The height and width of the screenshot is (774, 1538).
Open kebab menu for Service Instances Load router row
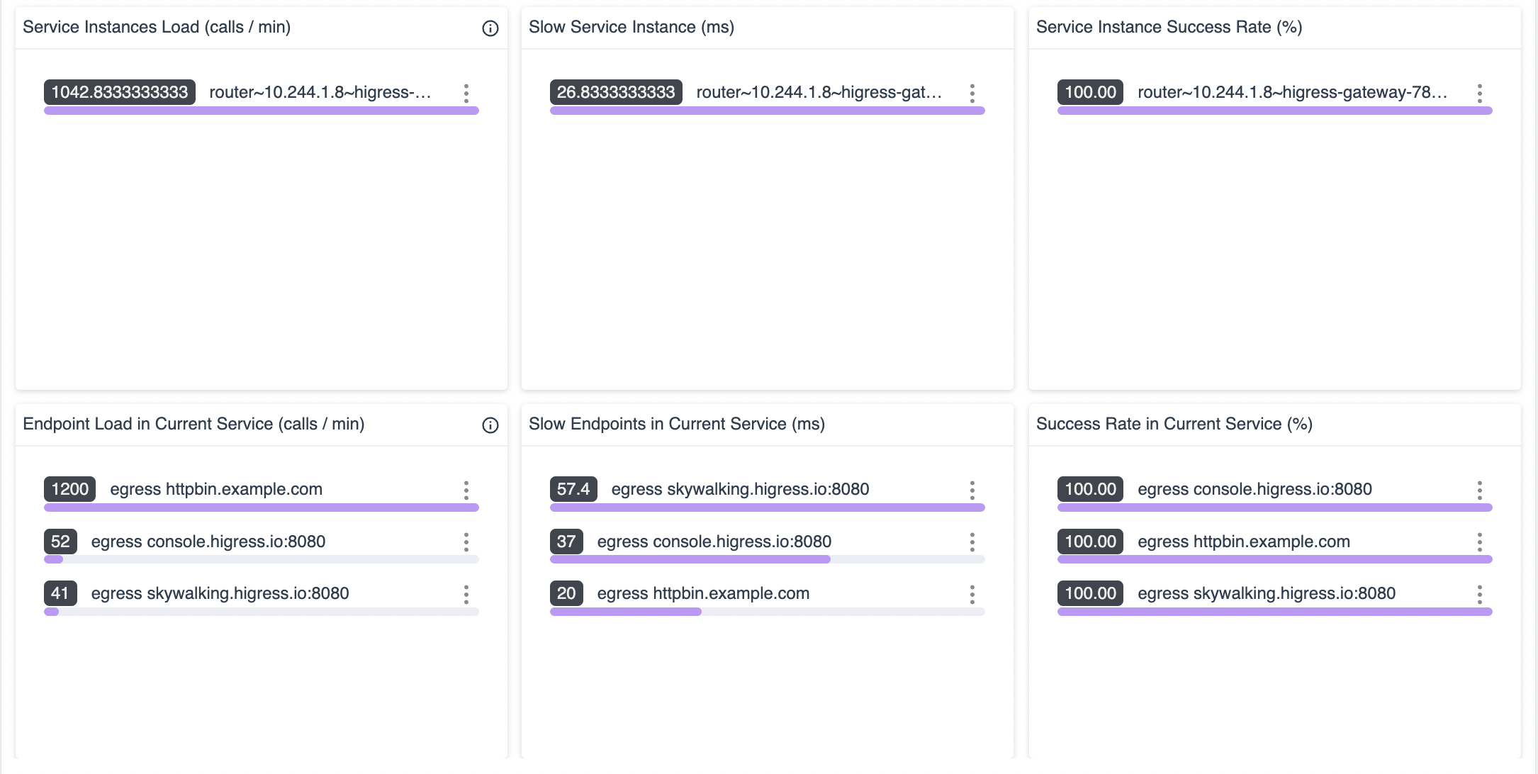[x=466, y=94]
